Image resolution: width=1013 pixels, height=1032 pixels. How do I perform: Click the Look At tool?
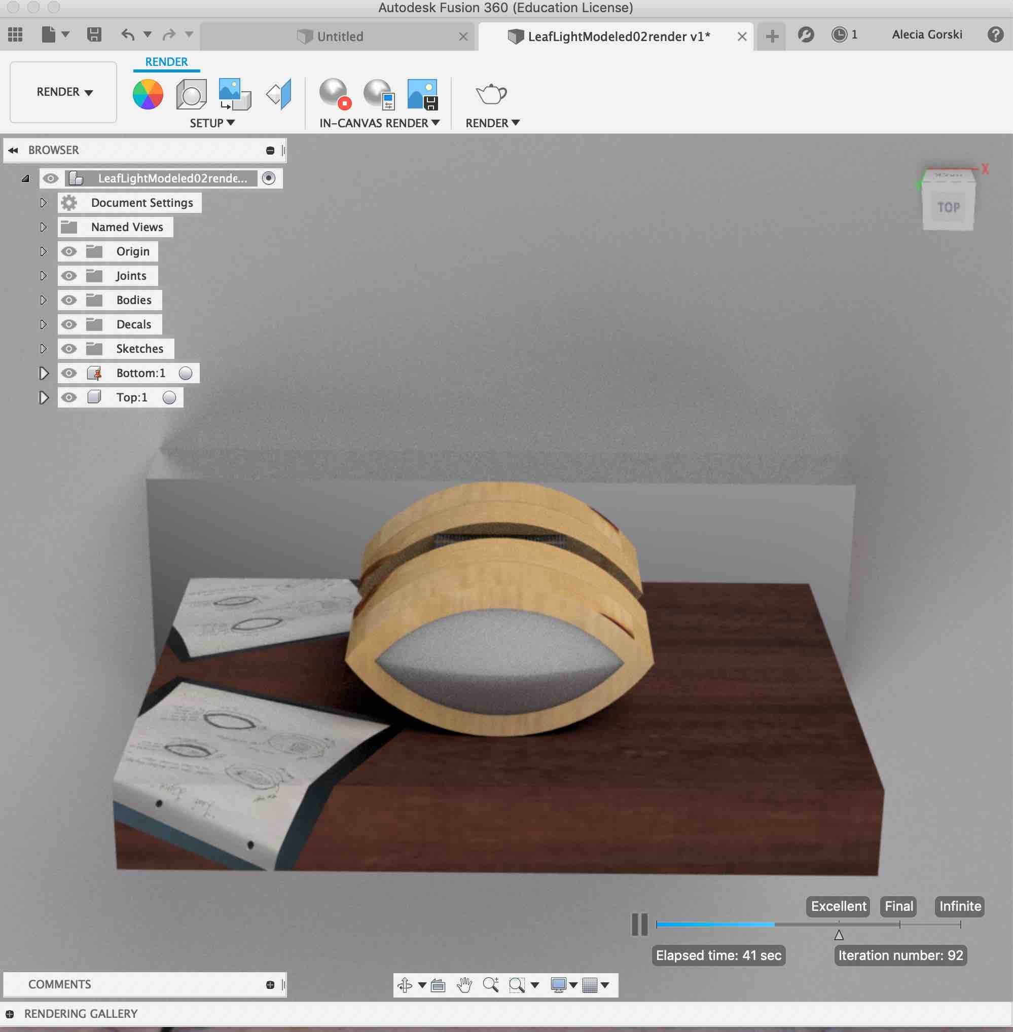click(x=438, y=985)
